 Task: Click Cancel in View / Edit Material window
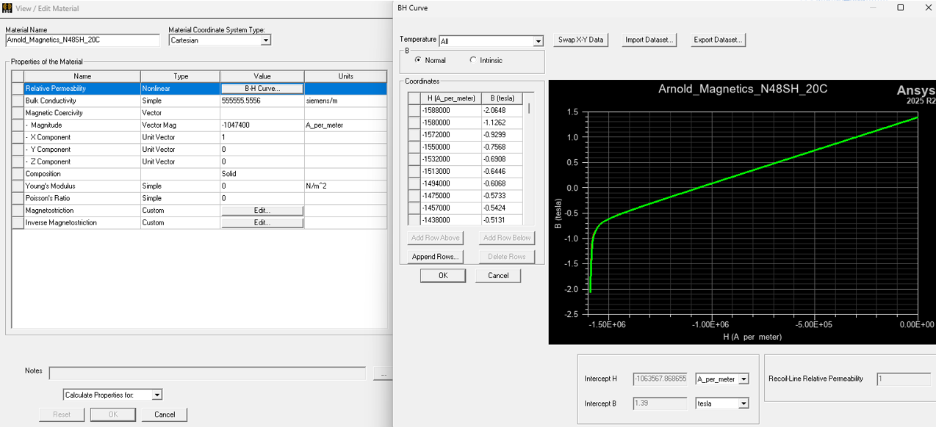point(165,415)
